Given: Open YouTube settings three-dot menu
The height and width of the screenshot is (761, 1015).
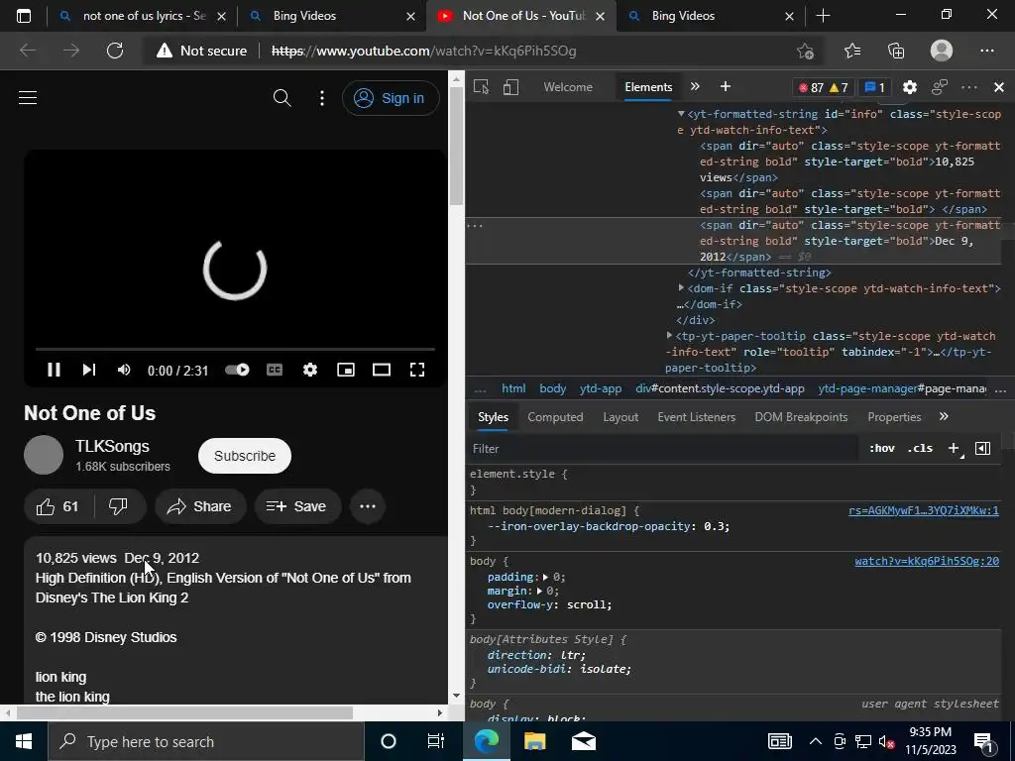Looking at the screenshot, I should click(322, 98).
